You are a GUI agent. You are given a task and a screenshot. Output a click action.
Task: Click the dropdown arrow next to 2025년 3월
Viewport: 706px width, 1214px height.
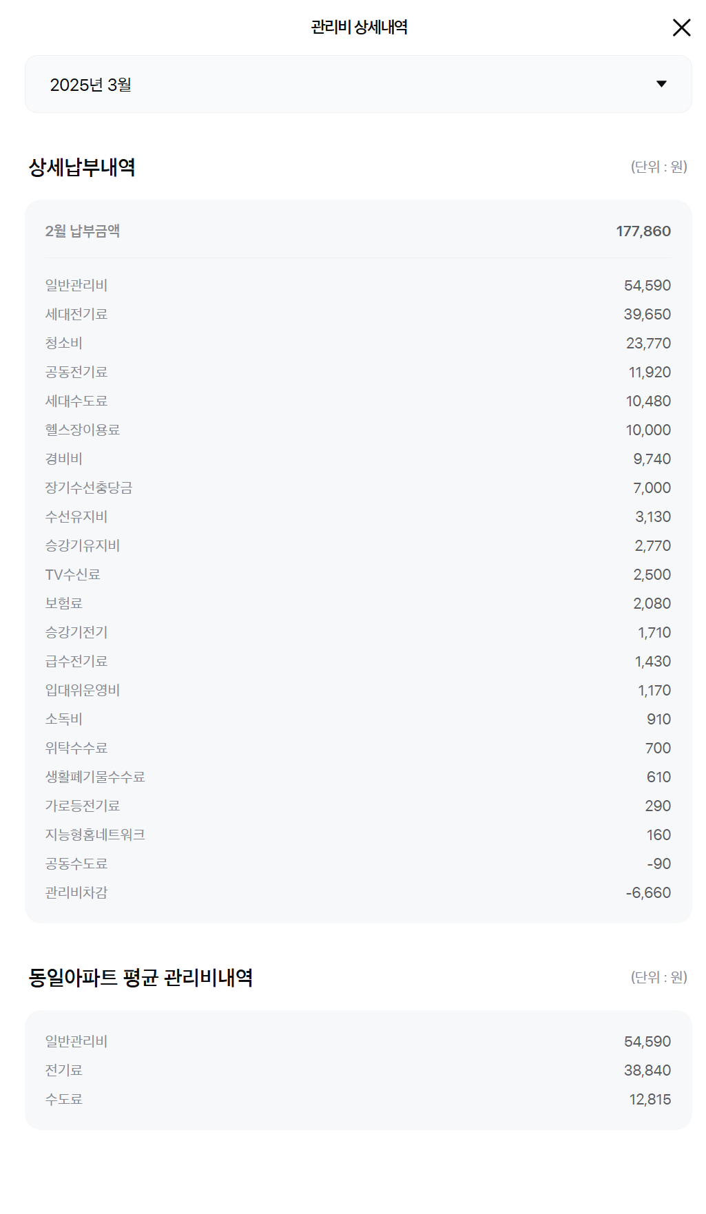coord(661,84)
